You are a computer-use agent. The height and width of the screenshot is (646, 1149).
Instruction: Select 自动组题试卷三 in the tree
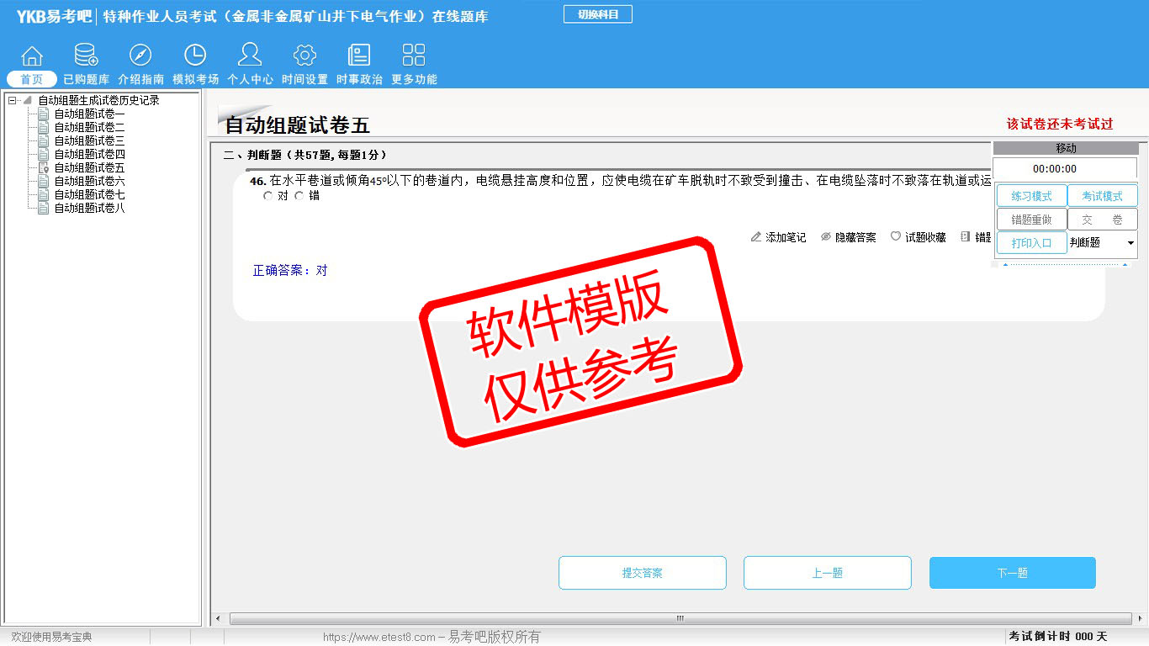(x=89, y=141)
